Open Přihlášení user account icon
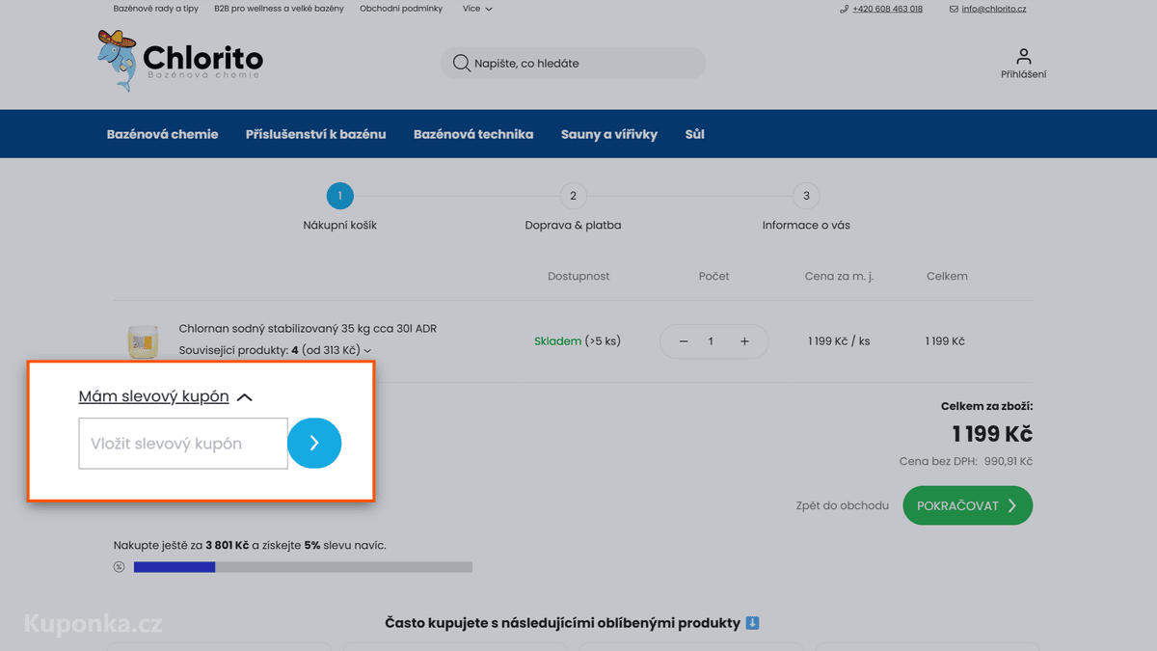 pyautogui.click(x=1023, y=64)
